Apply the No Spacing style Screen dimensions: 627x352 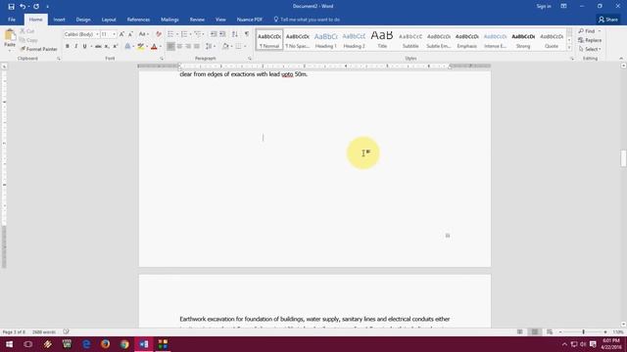[298, 40]
